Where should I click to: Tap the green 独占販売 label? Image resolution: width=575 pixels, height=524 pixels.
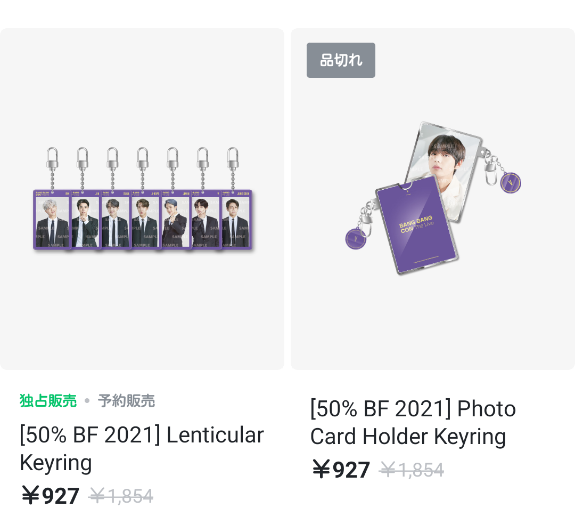point(48,401)
